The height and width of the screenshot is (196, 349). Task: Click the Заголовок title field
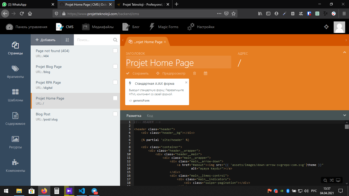(x=178, y=62)
